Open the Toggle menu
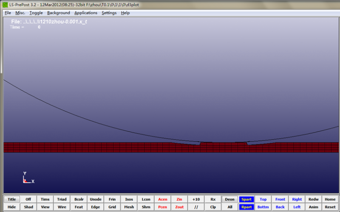 point(36,13)
